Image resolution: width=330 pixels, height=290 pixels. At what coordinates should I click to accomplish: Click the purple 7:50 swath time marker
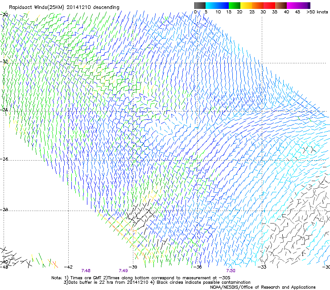[231, 271]
